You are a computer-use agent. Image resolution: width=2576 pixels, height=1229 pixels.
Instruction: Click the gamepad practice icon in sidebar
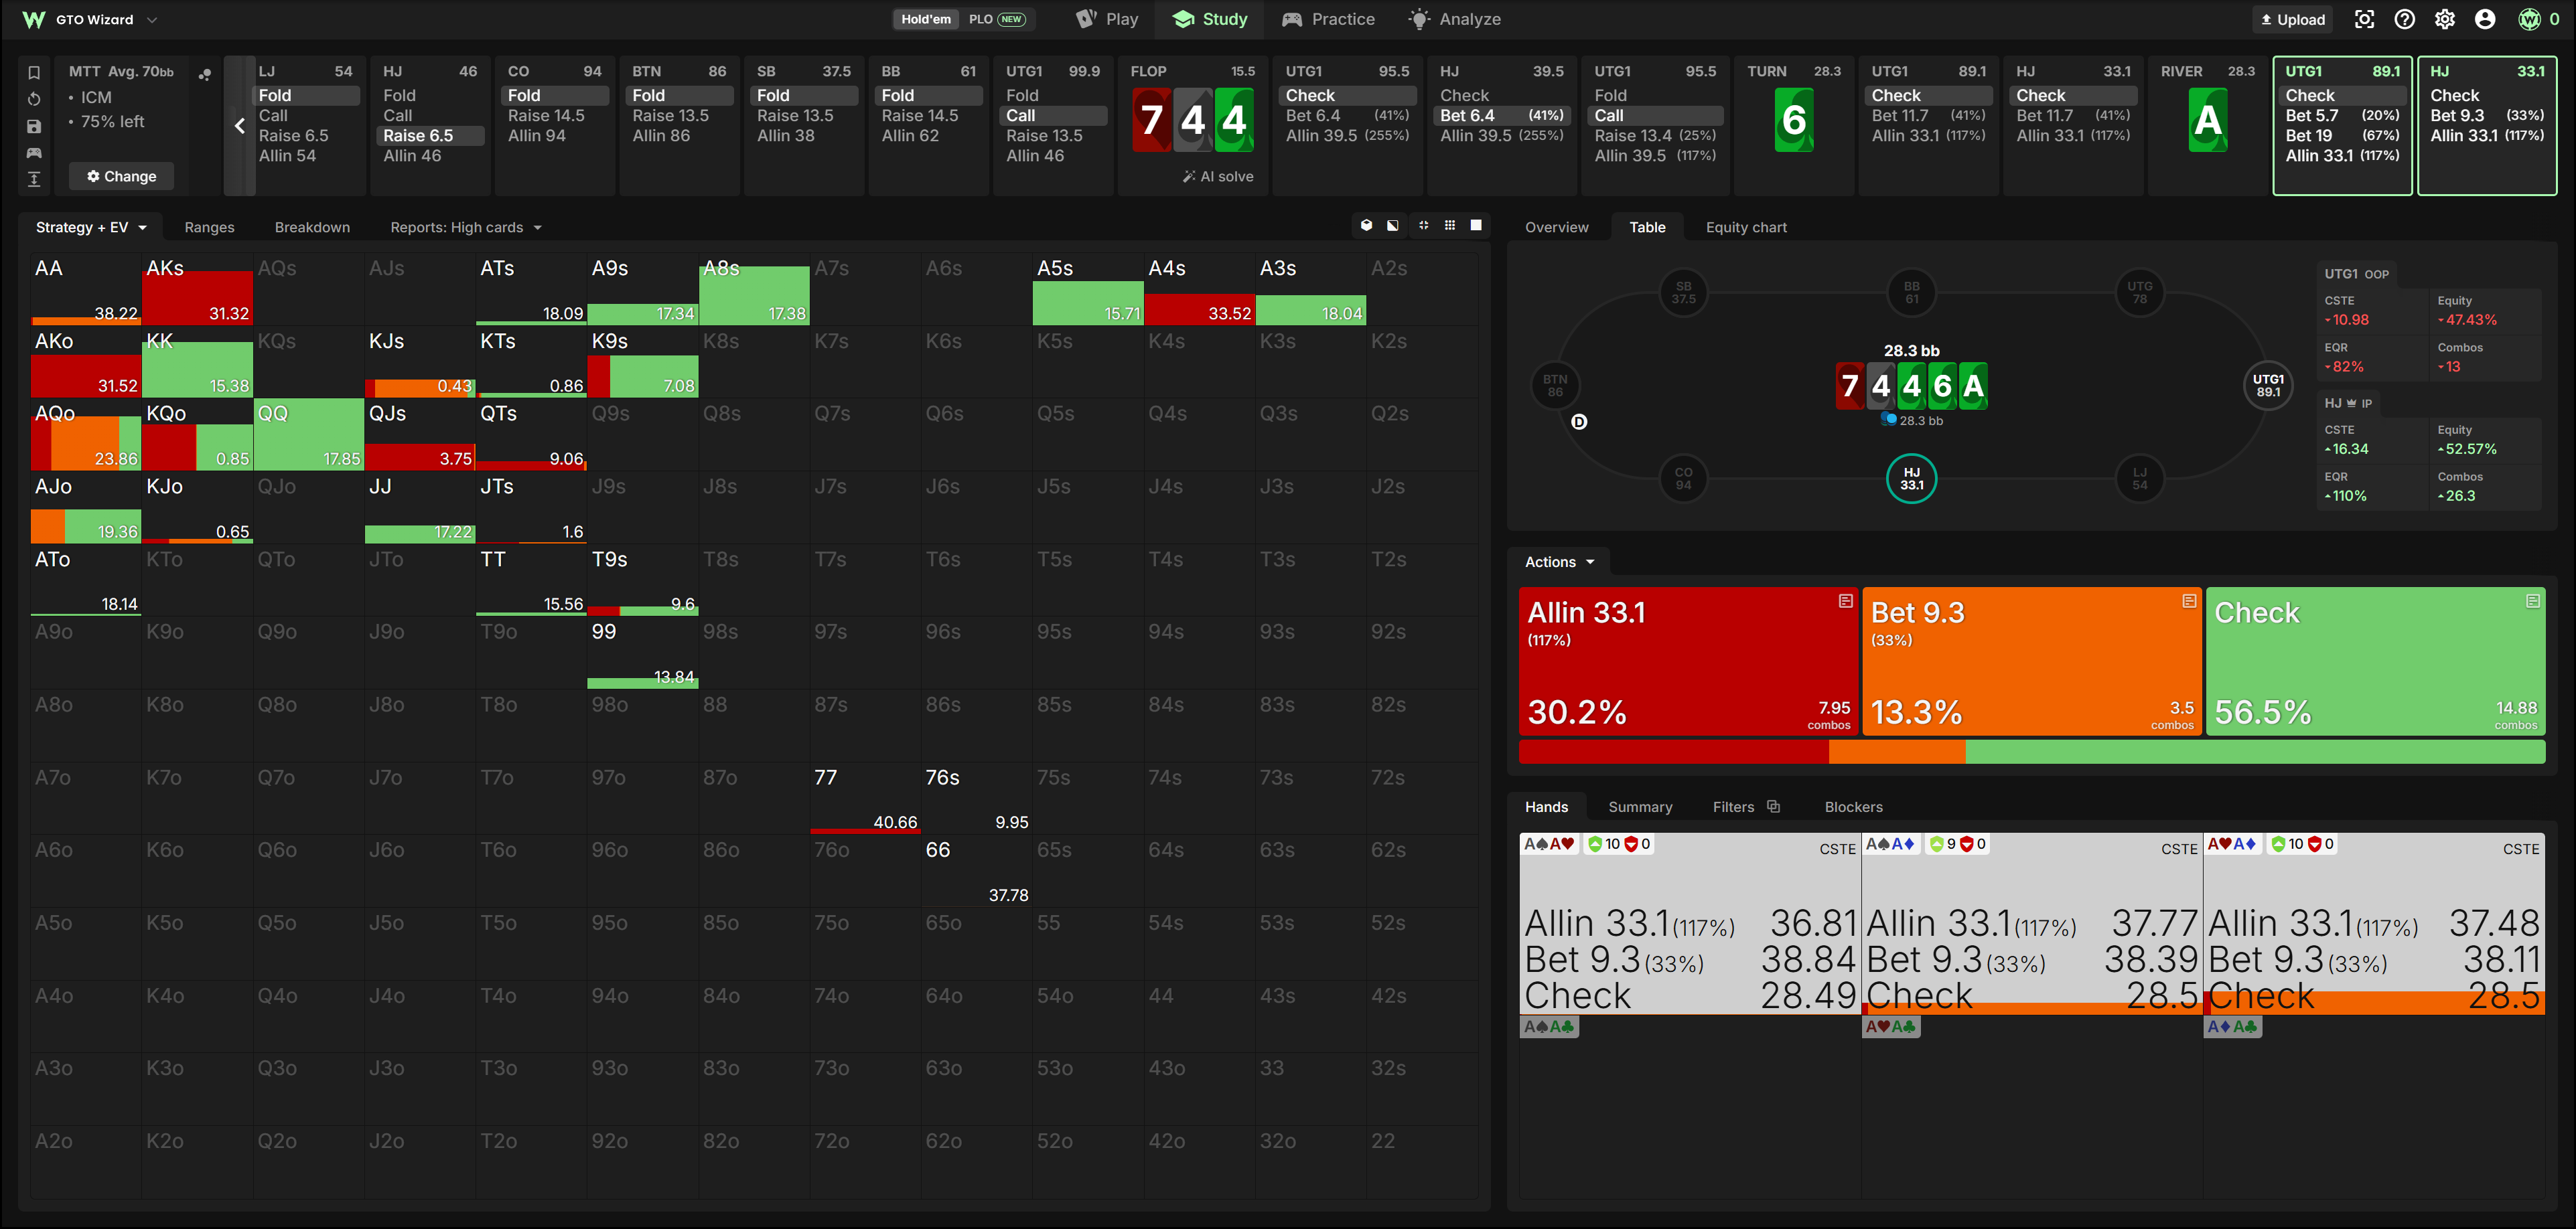point(34,153)
